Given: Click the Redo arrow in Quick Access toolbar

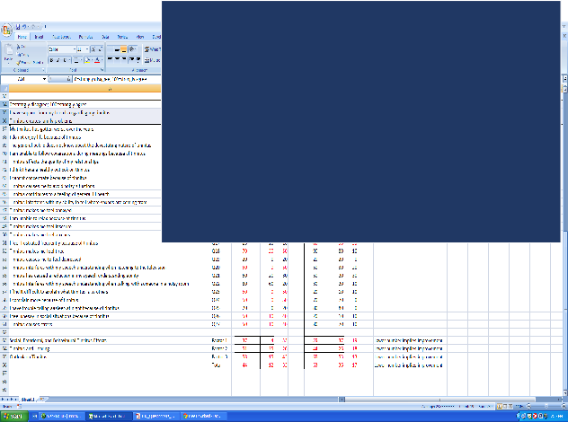Looking at the screenshot, I should (33, 27).
